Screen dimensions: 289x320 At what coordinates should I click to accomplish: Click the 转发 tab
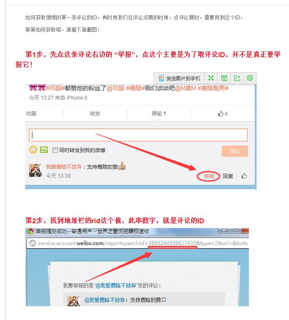point(95,113)
